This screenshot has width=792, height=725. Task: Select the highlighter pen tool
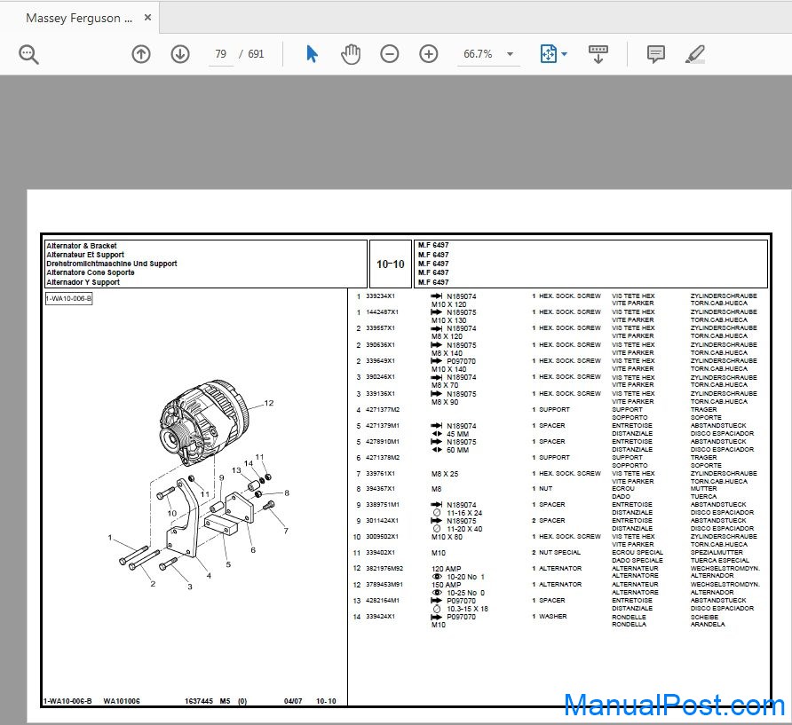click(x=695, y=54)
